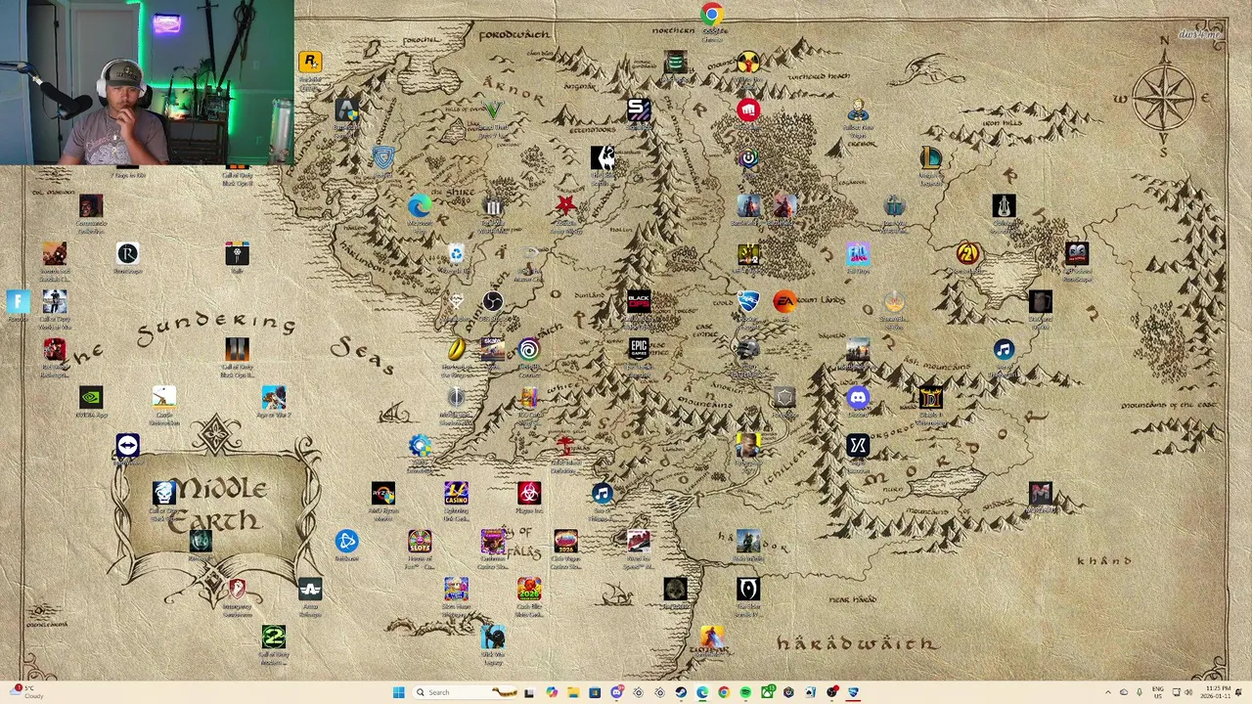Select the gold ring Lord of the Rings icon
1252x704 pixels.
[456, 349]
